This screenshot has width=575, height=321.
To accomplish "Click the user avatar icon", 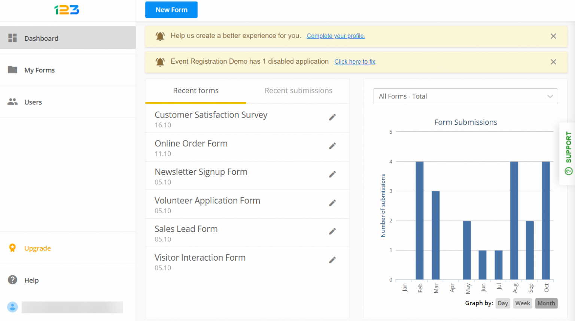I will point(12,307).
